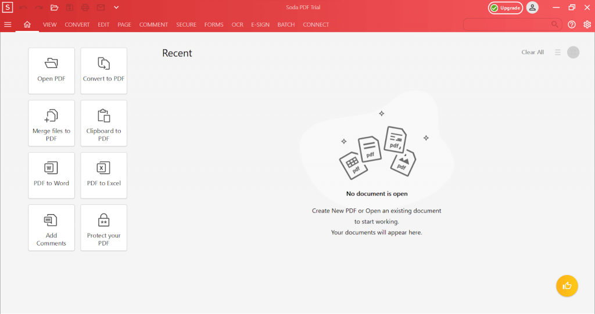This screenshot has height=314, width=595.
Task: Click Clear All recent link
Action: coord(532,52)
